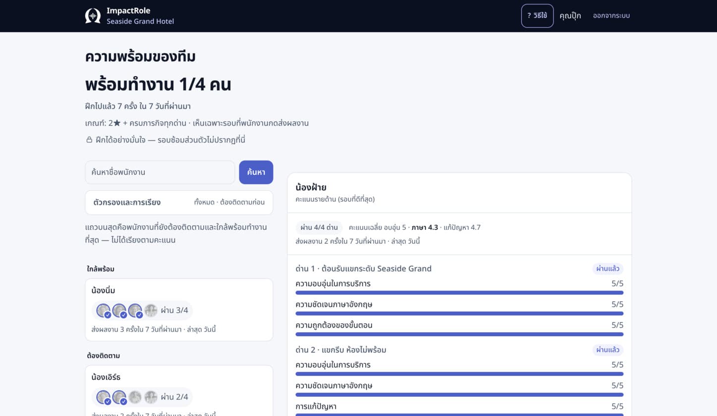The image size is (717, 416).
Task: Click the ผ่าน 2/4 label on น้องเอิร์ธ's card
Action: (174, 397)
